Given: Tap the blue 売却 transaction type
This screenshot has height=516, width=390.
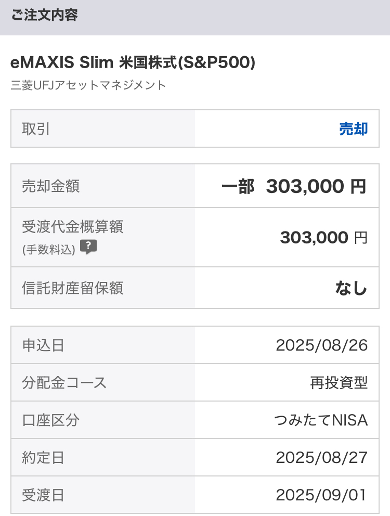Looking at the screenshot, I should [x=353, y=128].
